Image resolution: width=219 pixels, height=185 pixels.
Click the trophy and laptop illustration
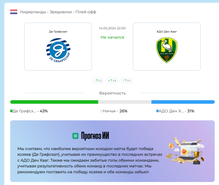pyautogui.click(x=185, y=151)
